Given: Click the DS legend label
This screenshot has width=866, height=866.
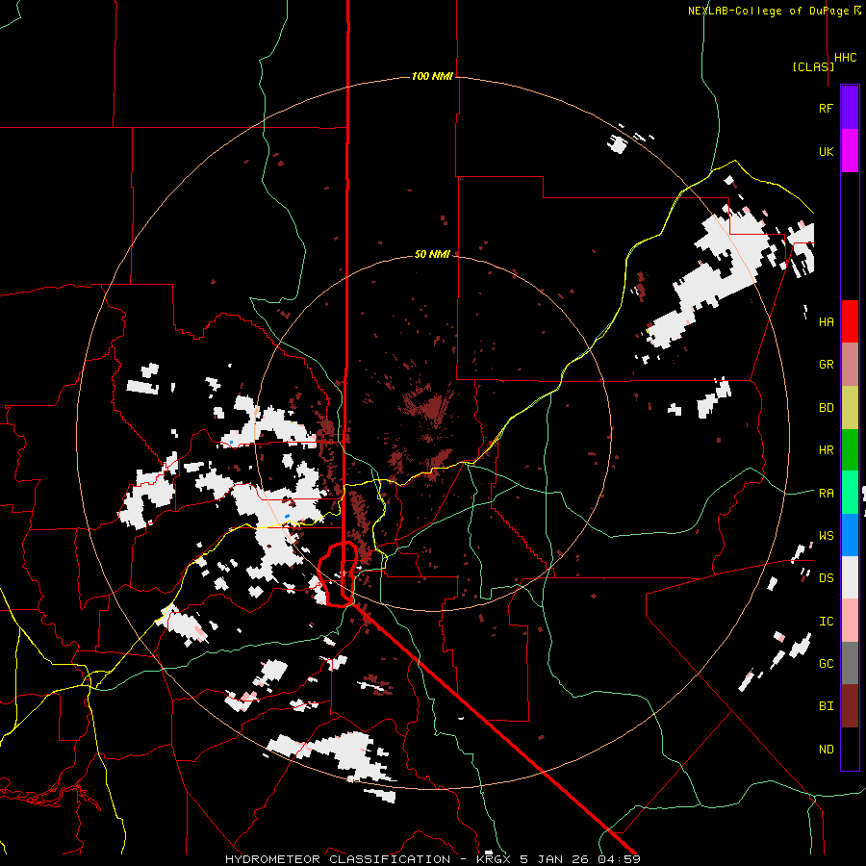Looking at the screenshot, I should point(826,578).
